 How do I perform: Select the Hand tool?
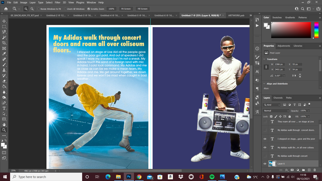click(4, 125)
